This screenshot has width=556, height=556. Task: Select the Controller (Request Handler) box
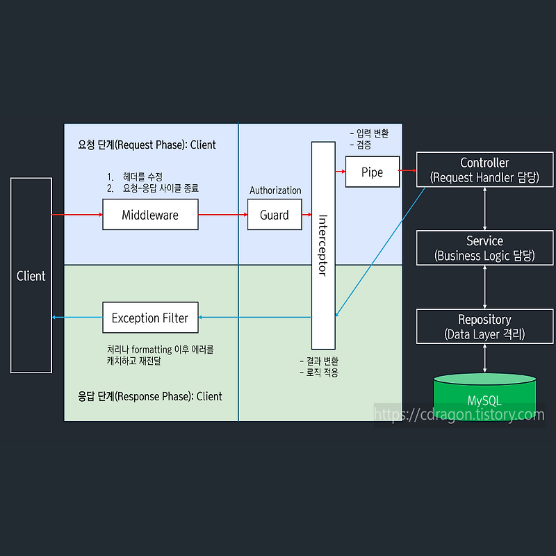coord(484,170)
